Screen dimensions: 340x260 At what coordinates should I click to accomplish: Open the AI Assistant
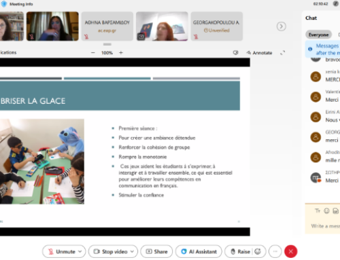199,251
